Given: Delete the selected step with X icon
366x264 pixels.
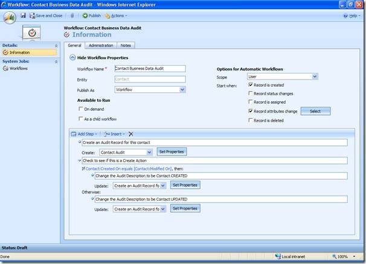Looking at the screenshot, I should pyautogui.click(x=130, y=134).
